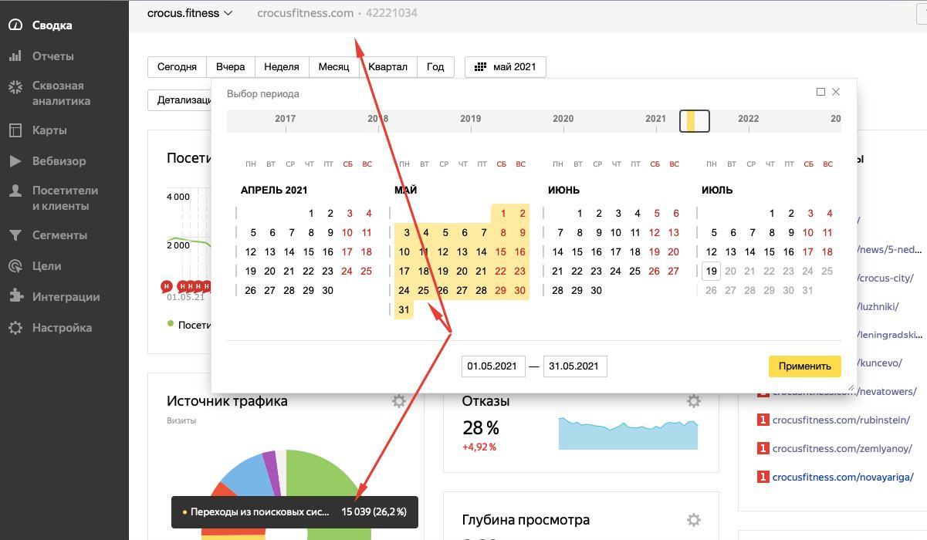Click the Интеграции puzzle icon

point(15,297)
